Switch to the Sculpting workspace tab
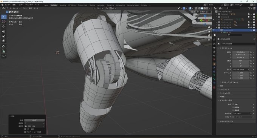 63,5
